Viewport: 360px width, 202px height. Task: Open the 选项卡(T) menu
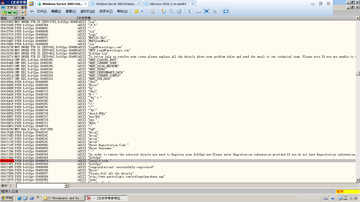coord(106,11)
